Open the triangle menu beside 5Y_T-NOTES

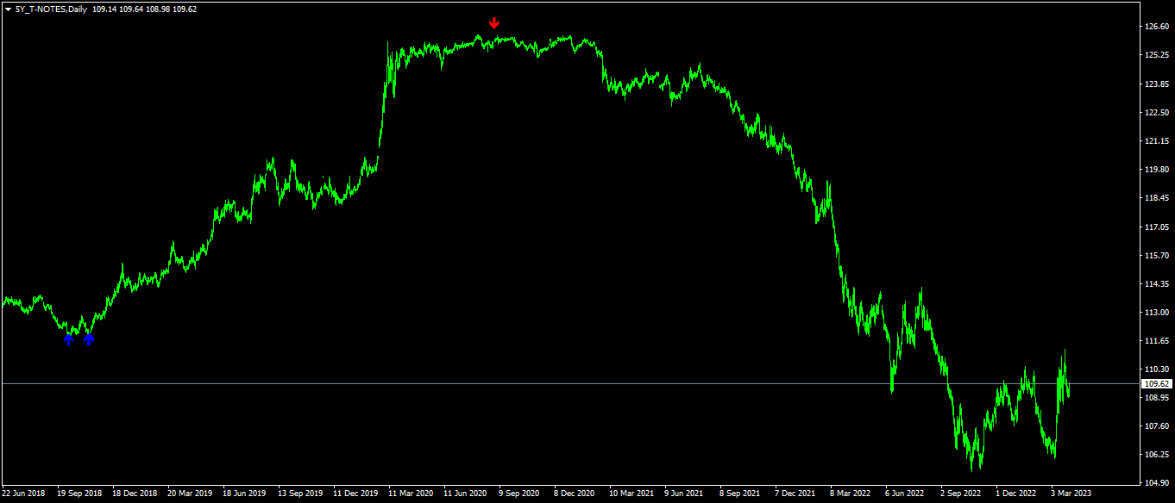point(8,9)
